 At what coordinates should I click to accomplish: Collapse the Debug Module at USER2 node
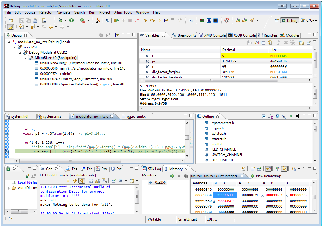pyautogui.click(x=20, y=53)
